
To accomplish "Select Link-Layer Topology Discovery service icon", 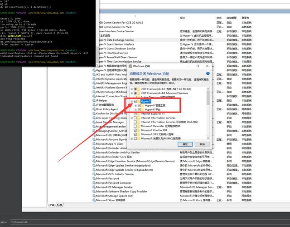I will click(94, 118).
